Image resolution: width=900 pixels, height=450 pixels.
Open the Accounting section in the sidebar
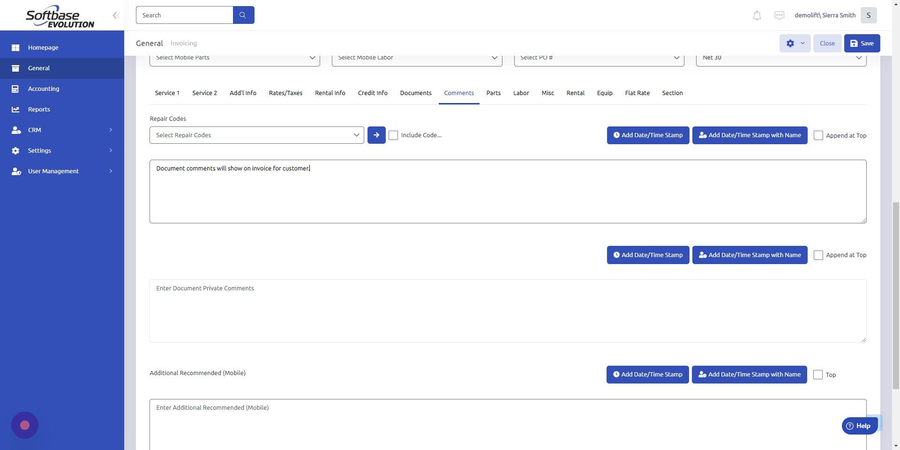[44, 89]
